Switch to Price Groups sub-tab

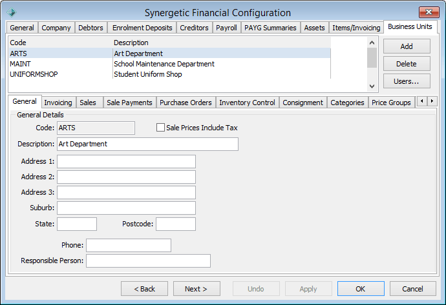coord(391,103)
